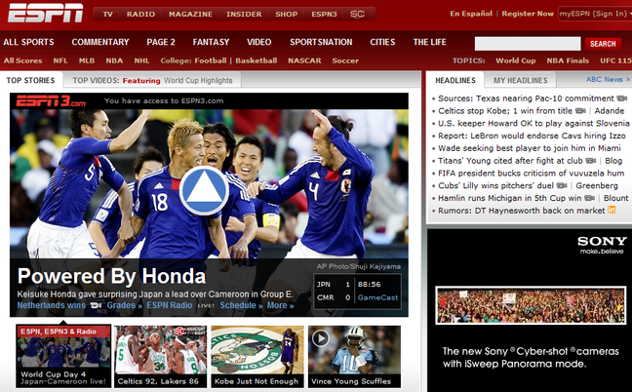Image resolution: width=632 pixels, height=392 pixels.
Task: Click the More link under story
Action: coord(280,305)
